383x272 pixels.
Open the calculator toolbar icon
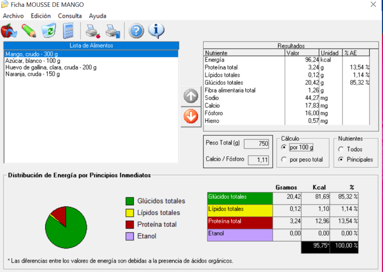68,31
